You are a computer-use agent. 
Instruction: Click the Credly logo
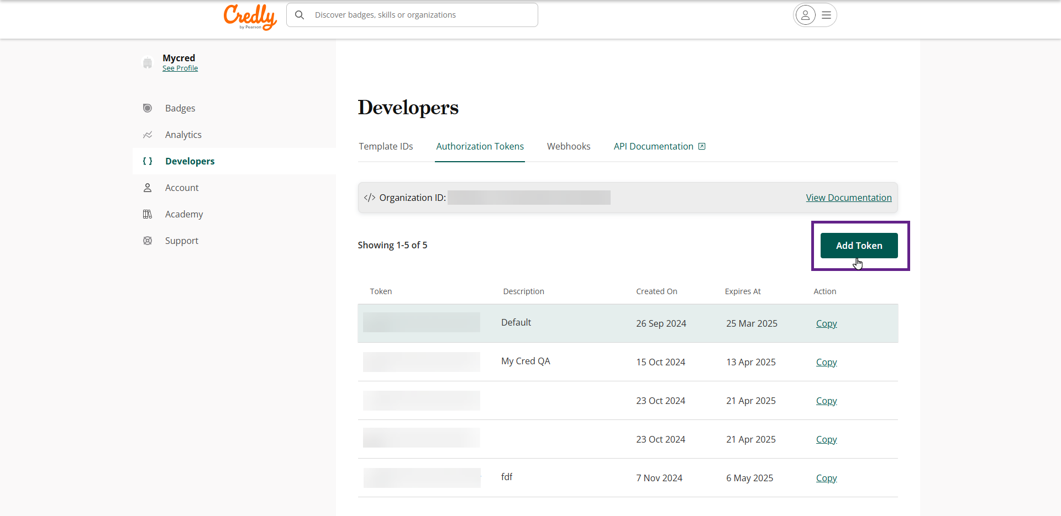tap(250, 17)
